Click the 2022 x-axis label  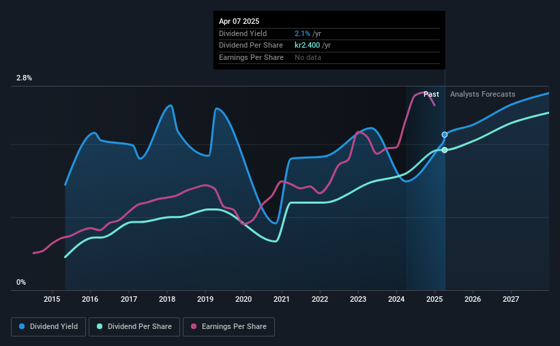click(320, 299)
